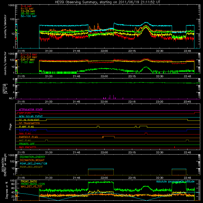Click the first FLARE_FLAG pulse before 22:00
The image size is (203, 203).
coord(98,127)
